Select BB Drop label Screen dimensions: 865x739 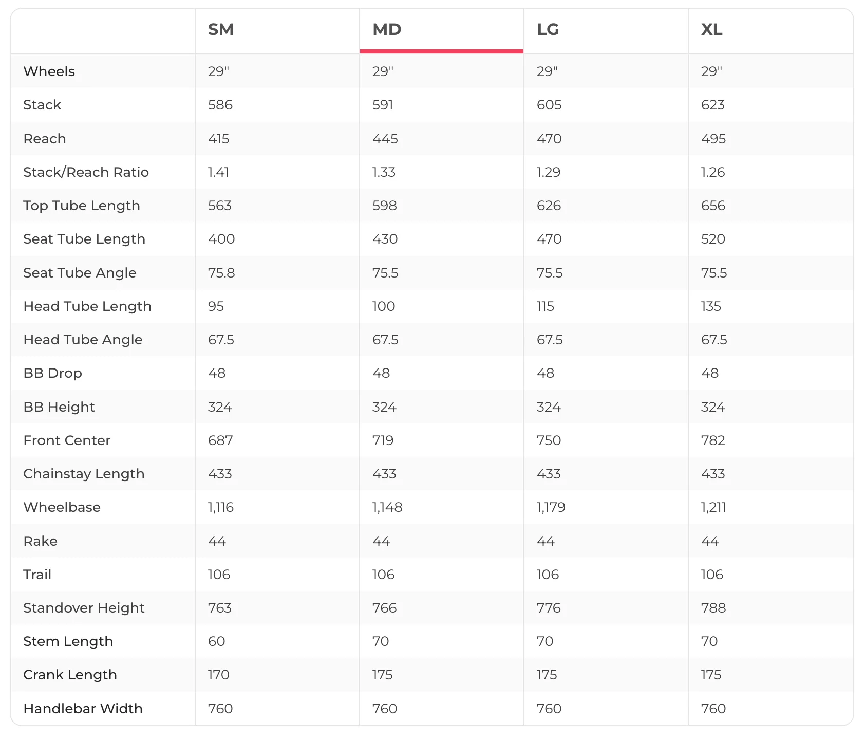click(x=53, y=373)
